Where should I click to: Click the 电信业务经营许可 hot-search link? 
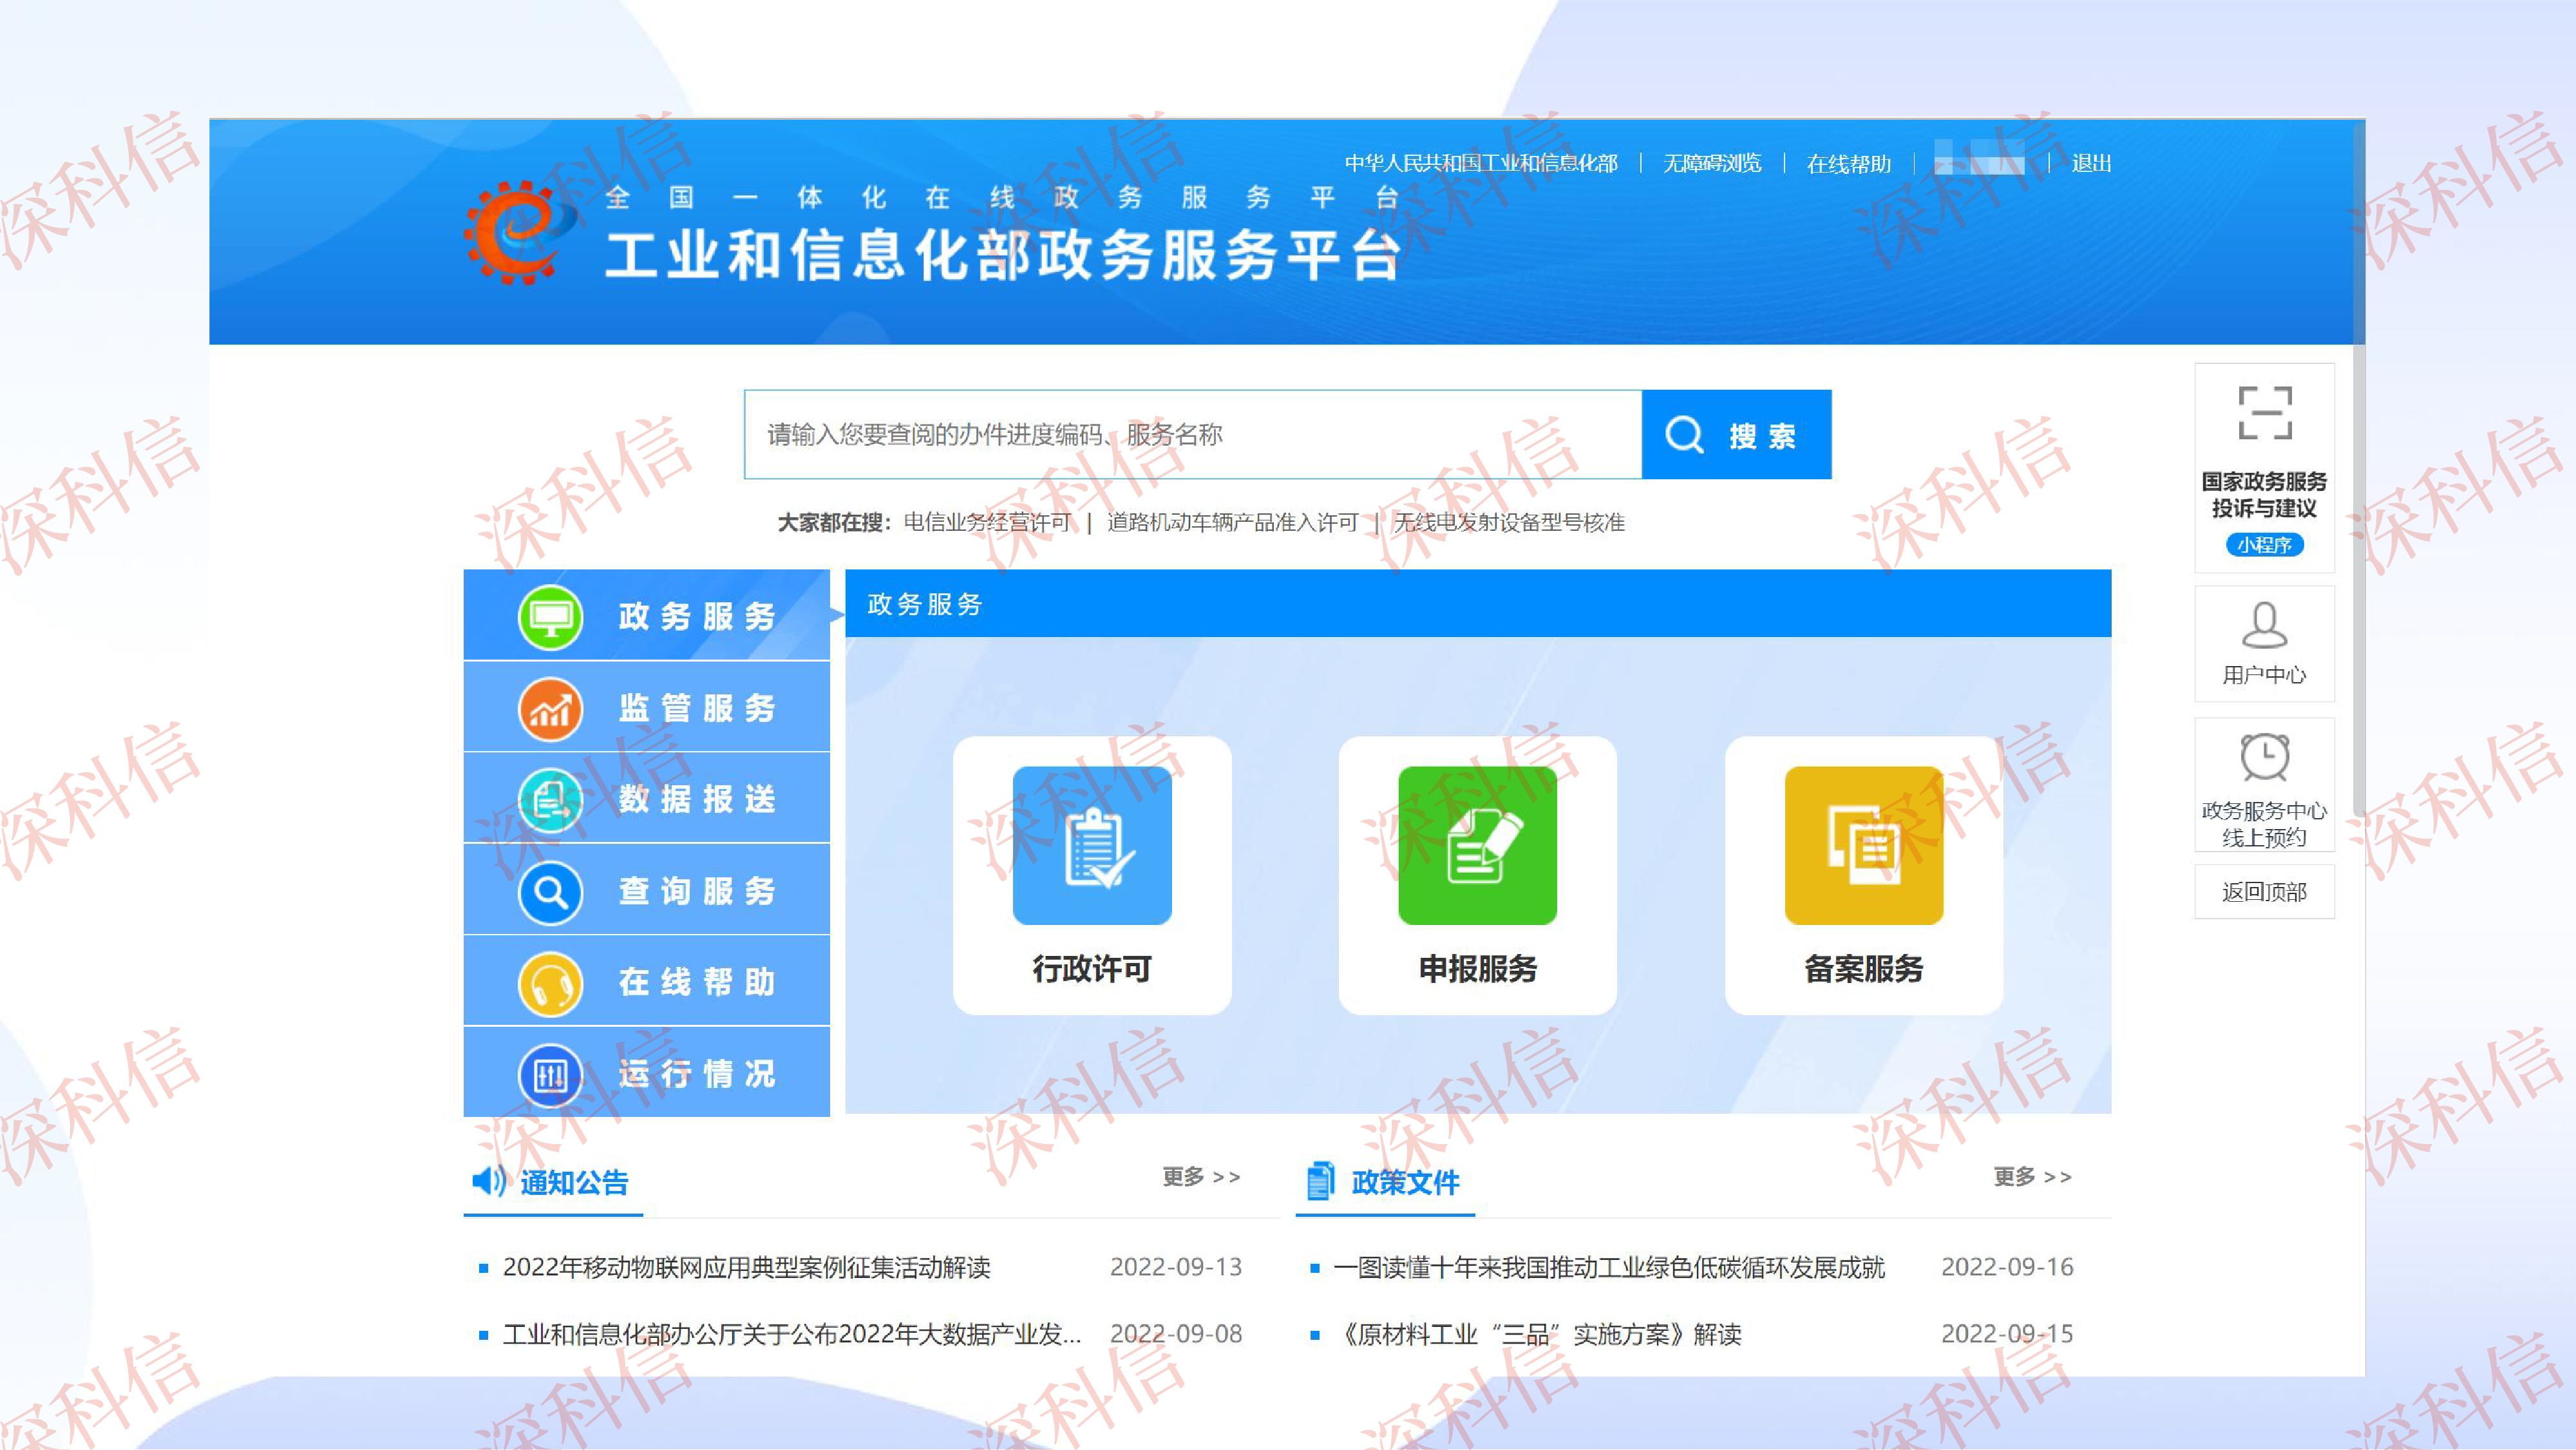coord(987,522)
